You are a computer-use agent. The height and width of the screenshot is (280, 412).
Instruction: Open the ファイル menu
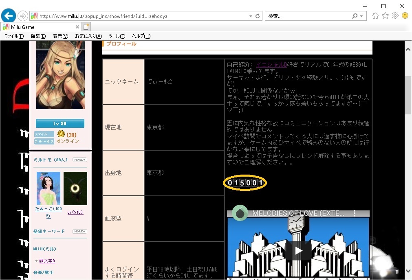coord(14,36)
